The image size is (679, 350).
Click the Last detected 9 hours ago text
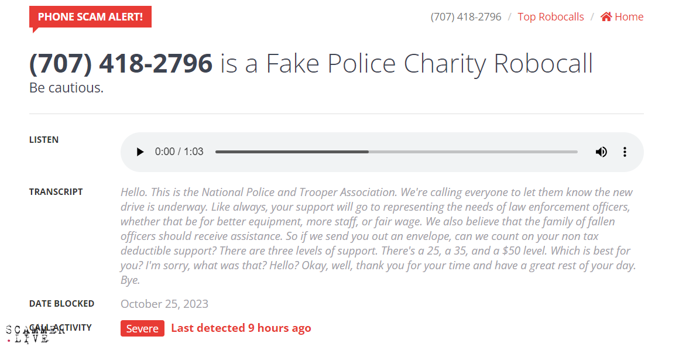[241, 328]
